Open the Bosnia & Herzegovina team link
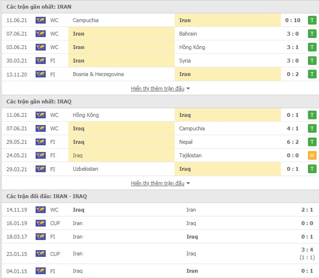The height and width of the screenshot is (278, 319). (x=98, y=74)
